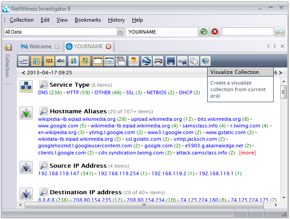Open the Collection sidebar icon

[8, 47]
